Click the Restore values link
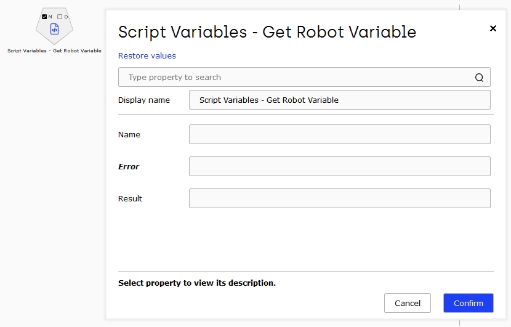The height and width of the screenshot is (327, 511). [x=147, y=56]
